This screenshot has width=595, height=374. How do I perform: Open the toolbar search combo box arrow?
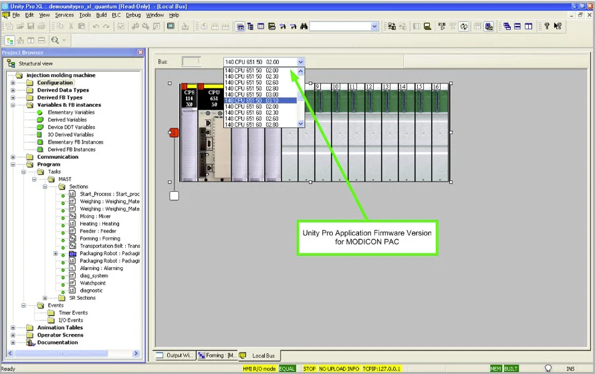point(374,26)
